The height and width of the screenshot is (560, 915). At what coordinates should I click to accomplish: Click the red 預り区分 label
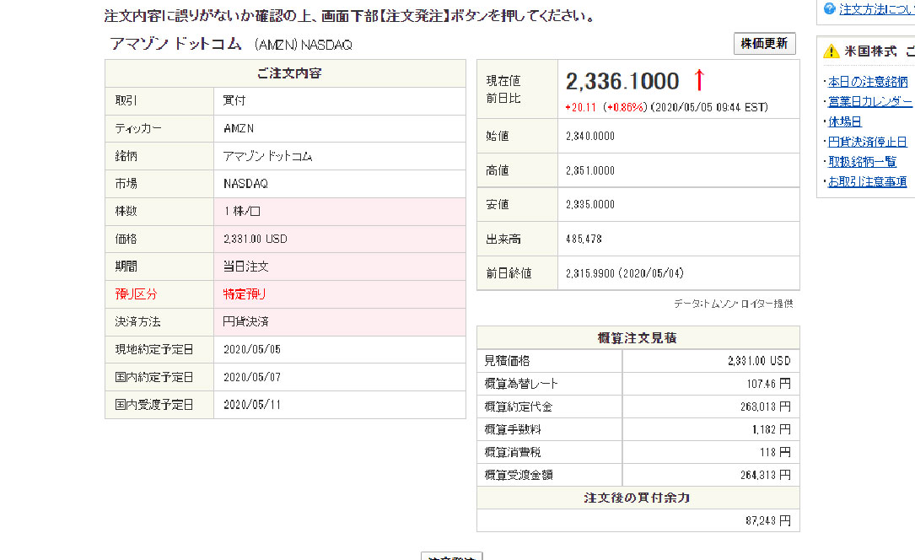pos(136,294)
